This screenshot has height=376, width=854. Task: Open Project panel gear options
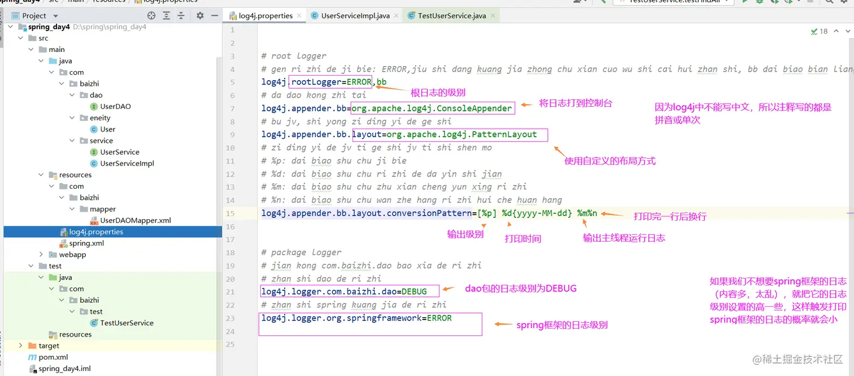[200, 16]
